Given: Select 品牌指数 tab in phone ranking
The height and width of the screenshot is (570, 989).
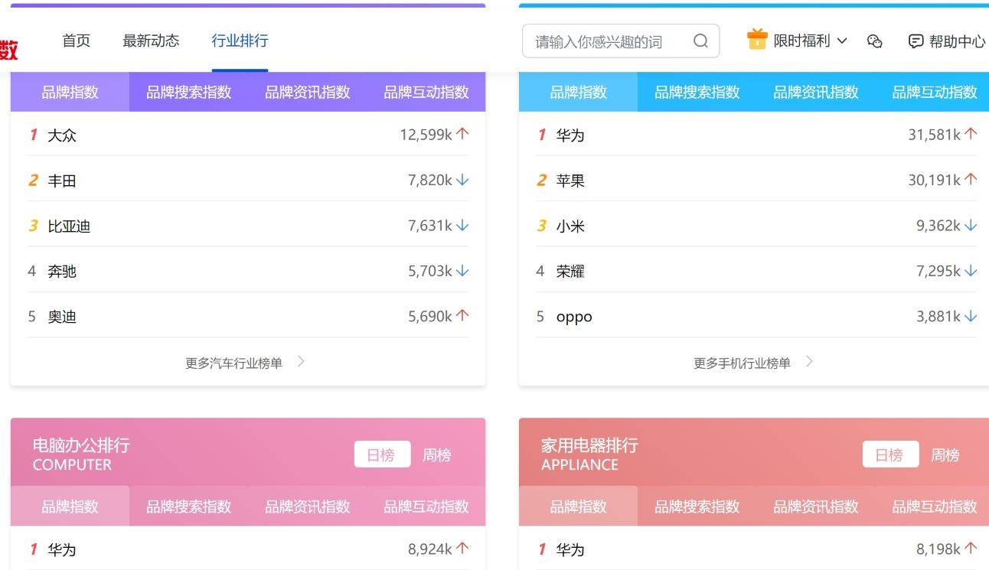Looking at the screenshot, I should pyautogui.click(x=578, y=93).
